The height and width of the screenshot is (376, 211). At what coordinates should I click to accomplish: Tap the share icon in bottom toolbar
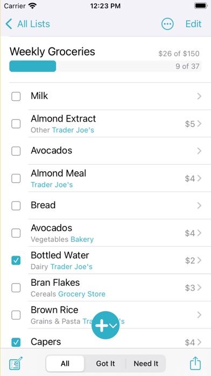tap(195, 364)
